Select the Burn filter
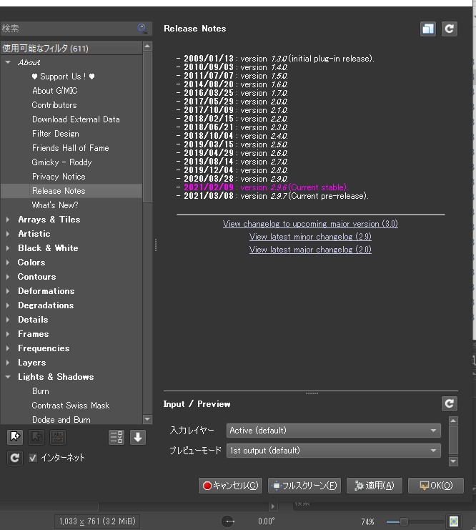 point(41,391)
